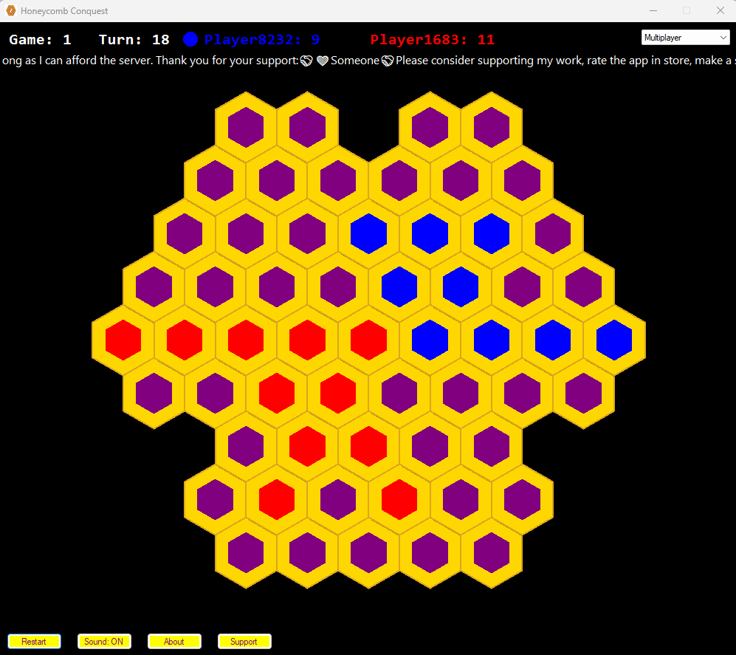Open the Multiplayer game mode dropdown

click(685, 38)
